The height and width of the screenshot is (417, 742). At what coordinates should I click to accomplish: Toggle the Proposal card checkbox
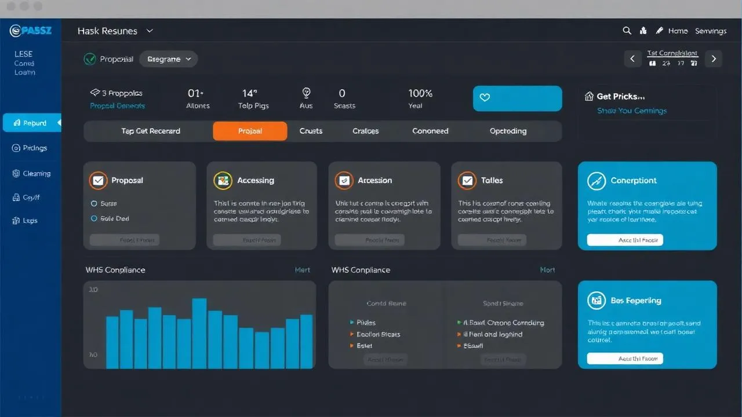point(98,181)
